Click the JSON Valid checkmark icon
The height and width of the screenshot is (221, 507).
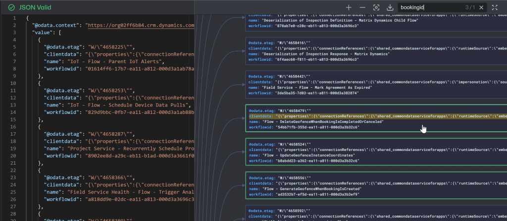pyautogui.click(x=11, y=7)
